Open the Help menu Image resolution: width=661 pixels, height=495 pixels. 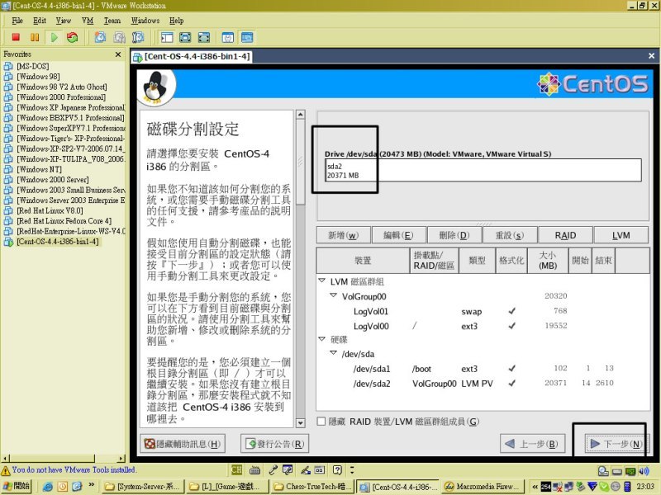pyautogui.click(x=177, y=21)
